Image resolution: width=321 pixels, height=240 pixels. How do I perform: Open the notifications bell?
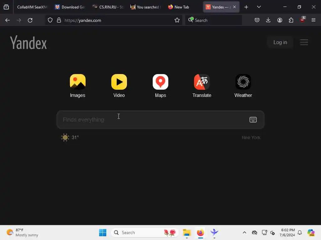click(300, 232)
